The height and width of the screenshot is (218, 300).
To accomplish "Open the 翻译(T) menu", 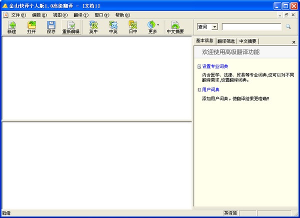I will tap(81, 15).
